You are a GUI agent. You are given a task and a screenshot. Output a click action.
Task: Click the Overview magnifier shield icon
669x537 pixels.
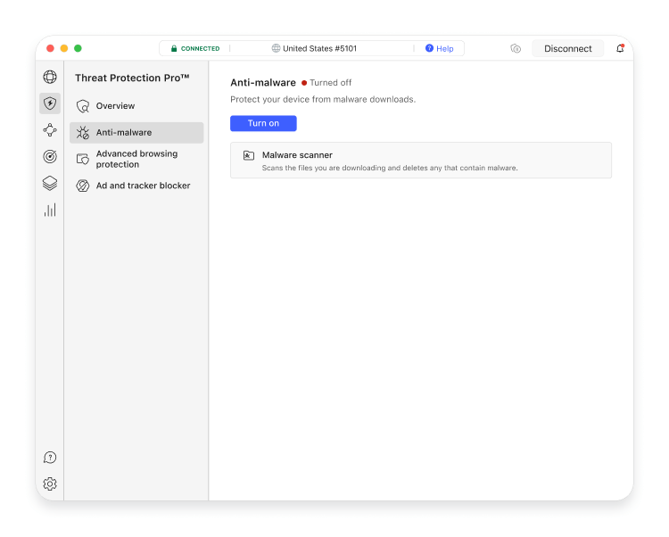pos(83,106)
